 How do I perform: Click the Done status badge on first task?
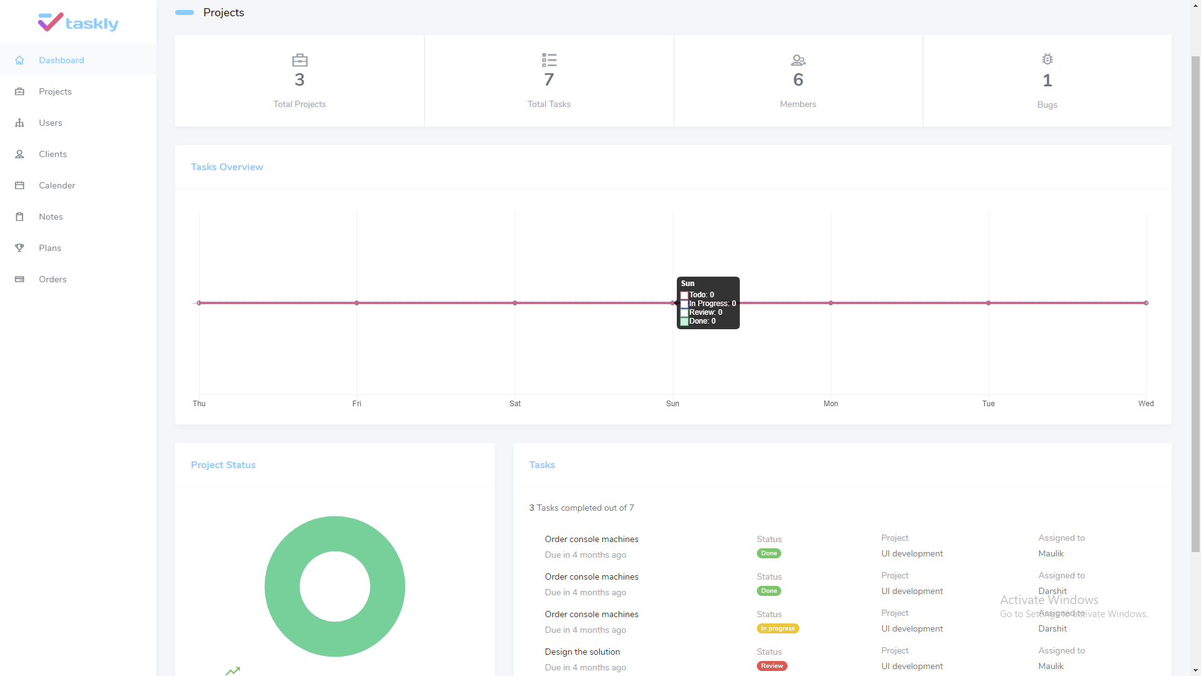pyautogui.click(x=769, y=553)
